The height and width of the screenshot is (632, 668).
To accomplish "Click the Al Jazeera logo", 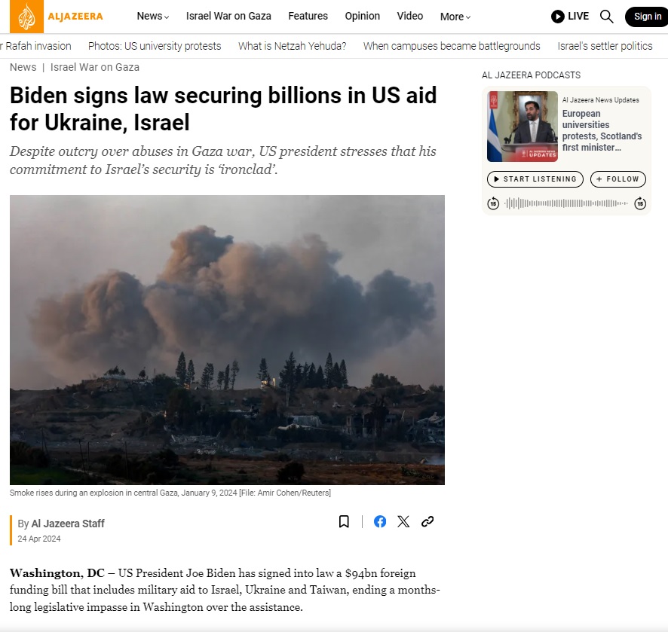I will pyautogui.click(x=57, y=16).
